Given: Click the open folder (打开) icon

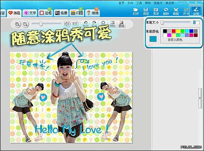Looking at the screenshot, I should 136,11.
